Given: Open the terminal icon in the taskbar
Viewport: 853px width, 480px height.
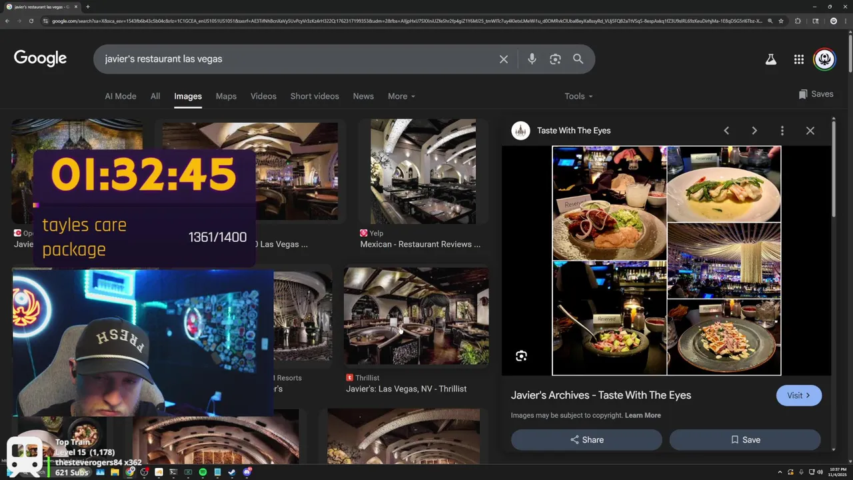Looking at the screenshot, I should coord(173,472).
